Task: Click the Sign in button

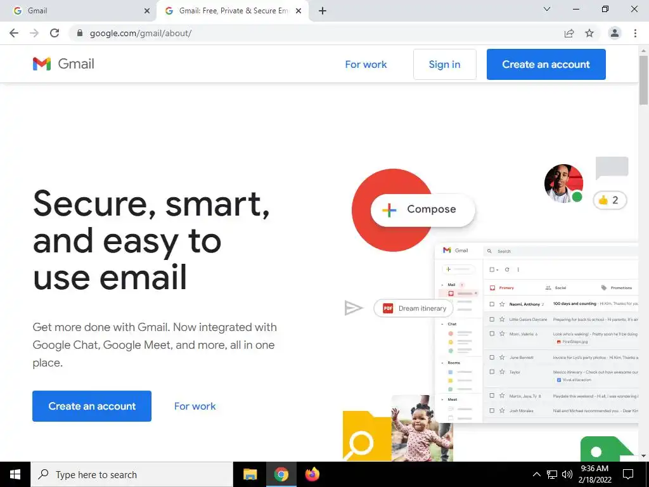Action: click(x=444, y=64)
